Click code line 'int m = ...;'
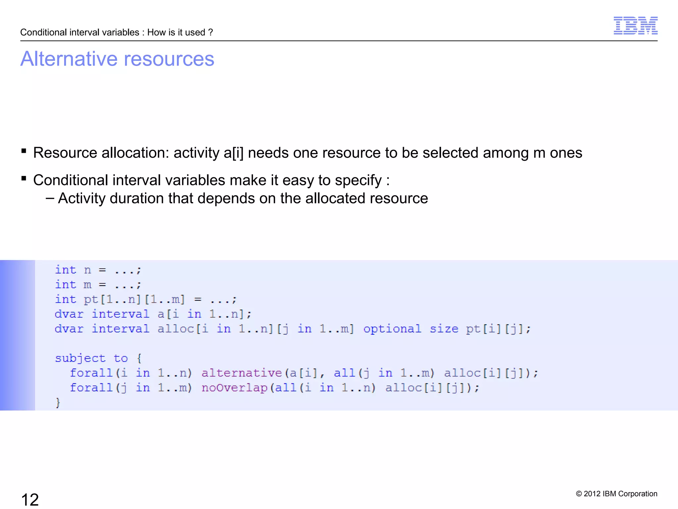Viewport: 678px width, 509px height. click(x=98, y=285)
